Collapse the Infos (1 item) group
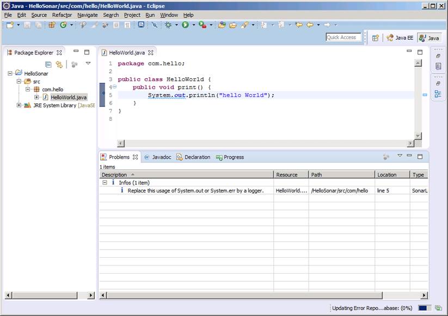 point(104,183)
